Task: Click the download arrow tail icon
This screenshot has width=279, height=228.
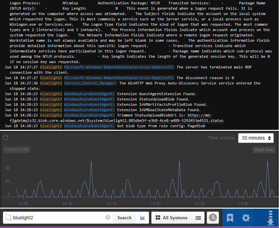Action: pos(270,218)
